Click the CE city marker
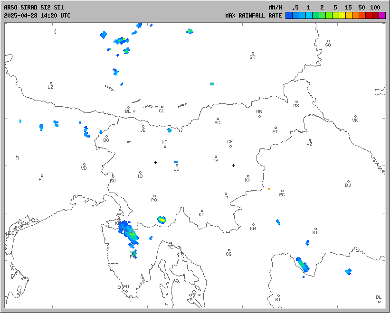390x313 pixels. [230, 146]
